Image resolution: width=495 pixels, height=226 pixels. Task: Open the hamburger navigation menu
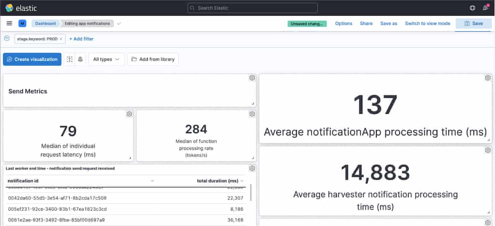click(x=9, y=23)
